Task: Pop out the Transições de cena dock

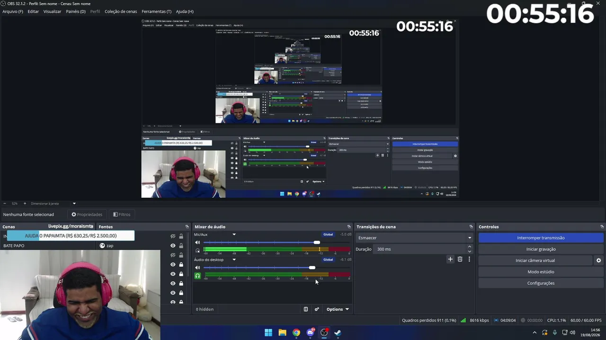Action: pyautogui.click(x=471, y=227)
